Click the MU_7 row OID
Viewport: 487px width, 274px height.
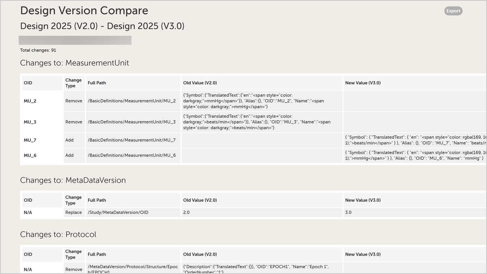point(42,140)
